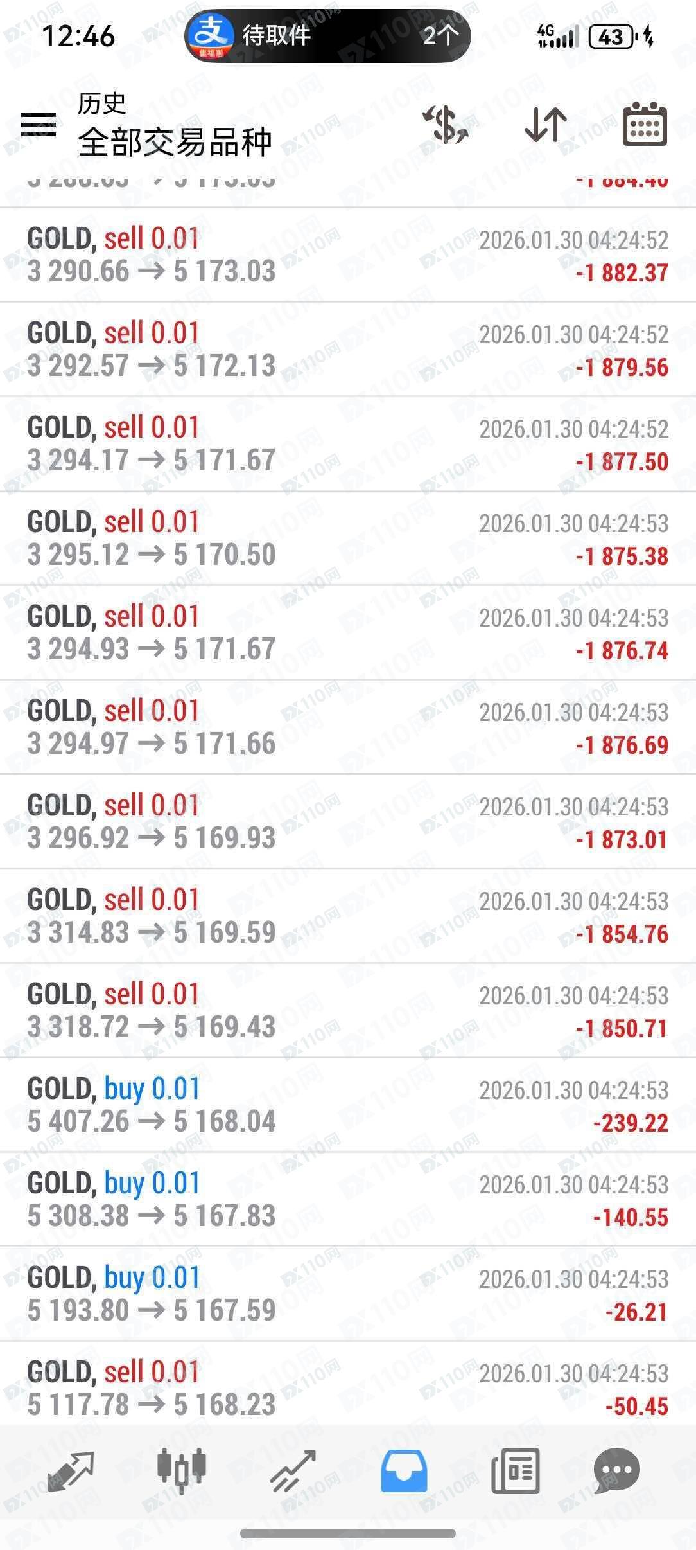Select GOLD buy trade losing -26.21

348,1294
